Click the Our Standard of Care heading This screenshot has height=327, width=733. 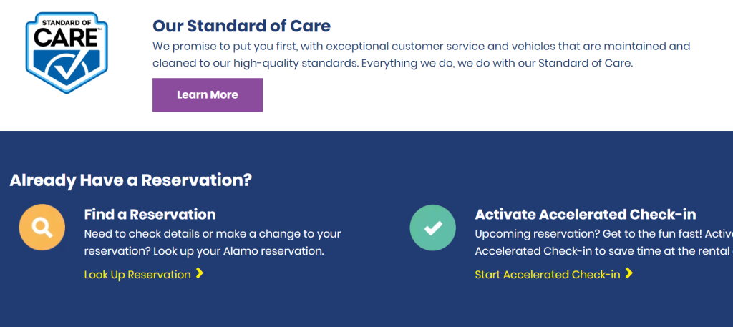[x=241, y=26]
